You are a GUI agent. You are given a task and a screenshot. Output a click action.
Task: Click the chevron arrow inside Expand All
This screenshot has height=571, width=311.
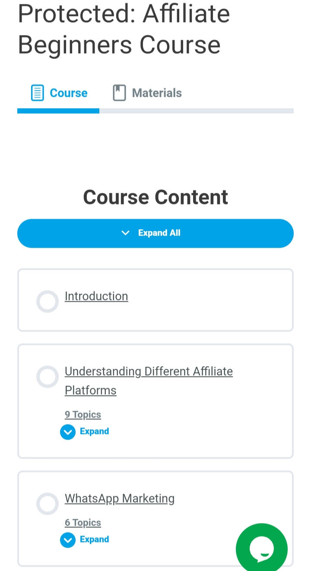[x=126, y=233]
